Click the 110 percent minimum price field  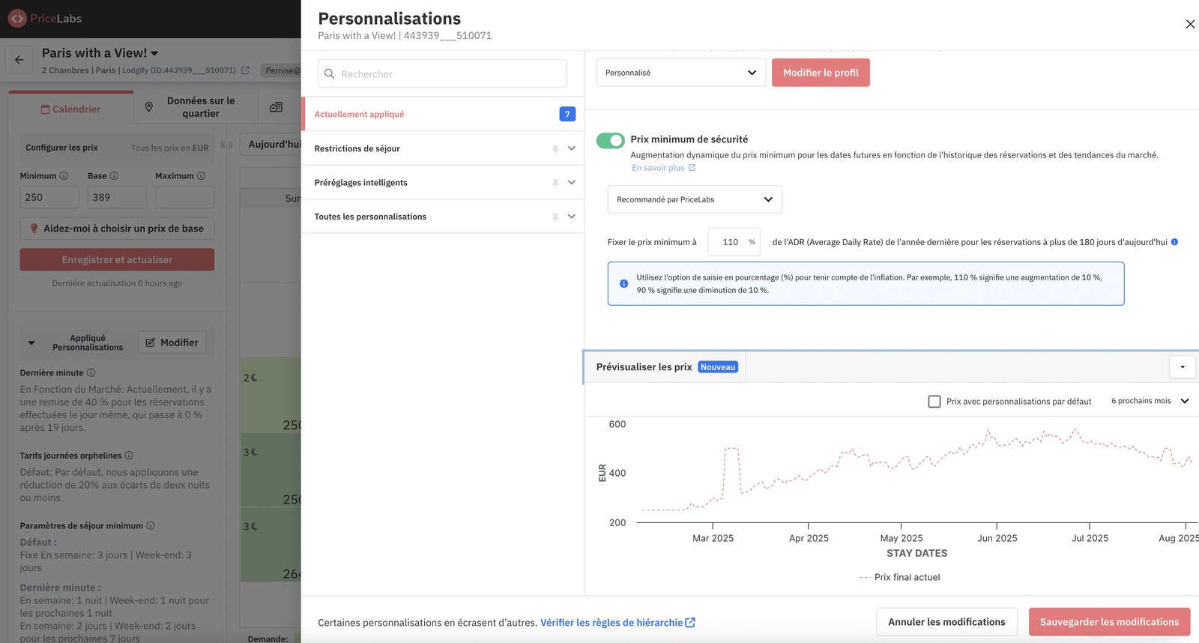[x=734, y=242]
